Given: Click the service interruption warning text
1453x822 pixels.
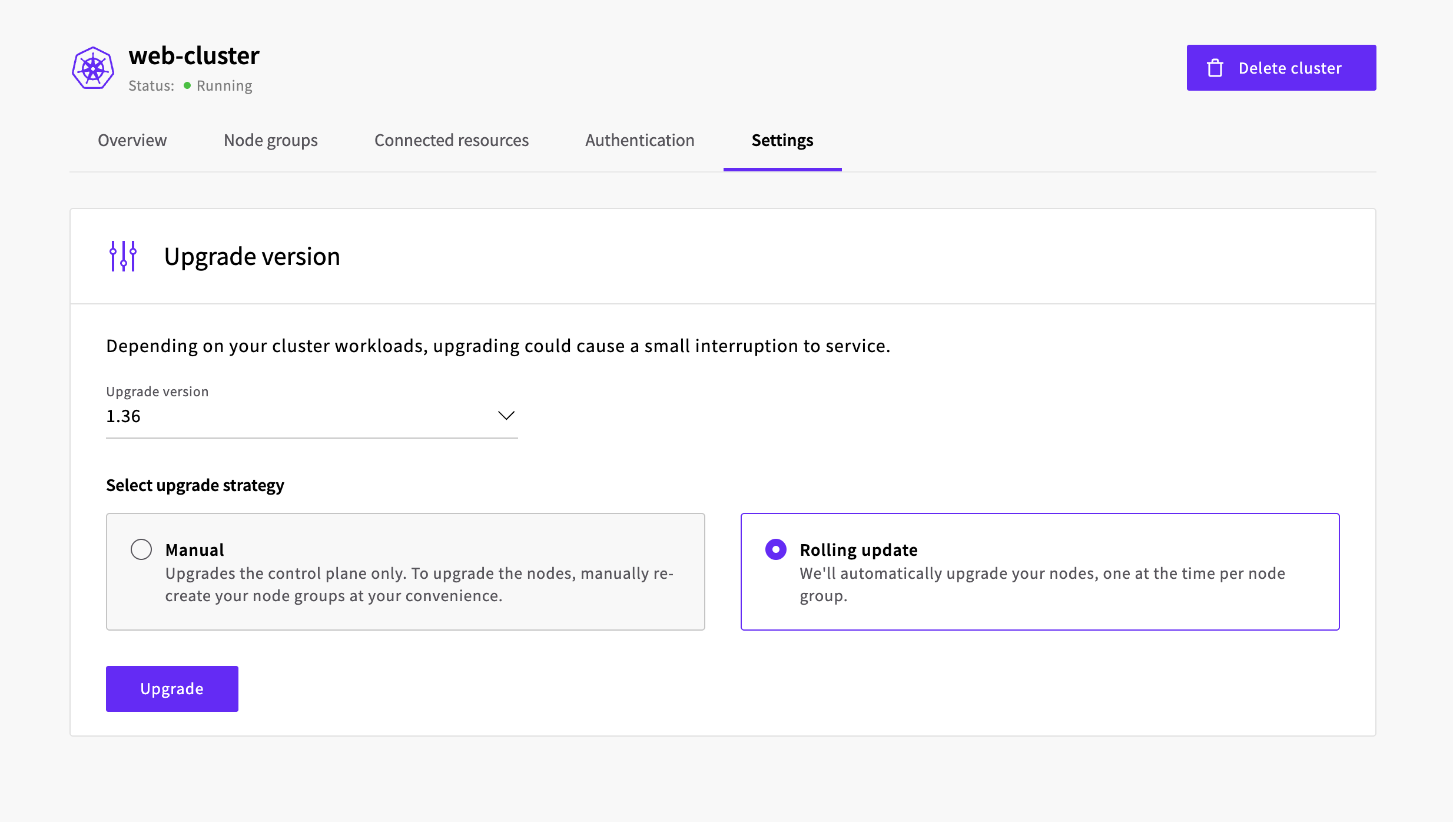Looking at the screenshot, I should (x=498, y=346).
